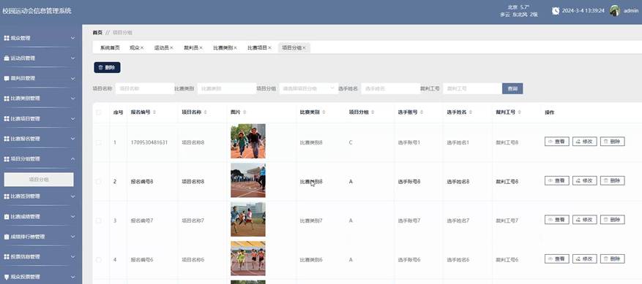This screenshot has width=642, height=284.
Task: Expand 观众管理 with its chevron
Action: pyautogui.click(x=73, y=38)
